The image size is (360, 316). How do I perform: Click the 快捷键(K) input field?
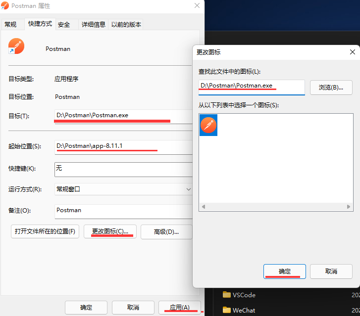click(x=123, y=170)
